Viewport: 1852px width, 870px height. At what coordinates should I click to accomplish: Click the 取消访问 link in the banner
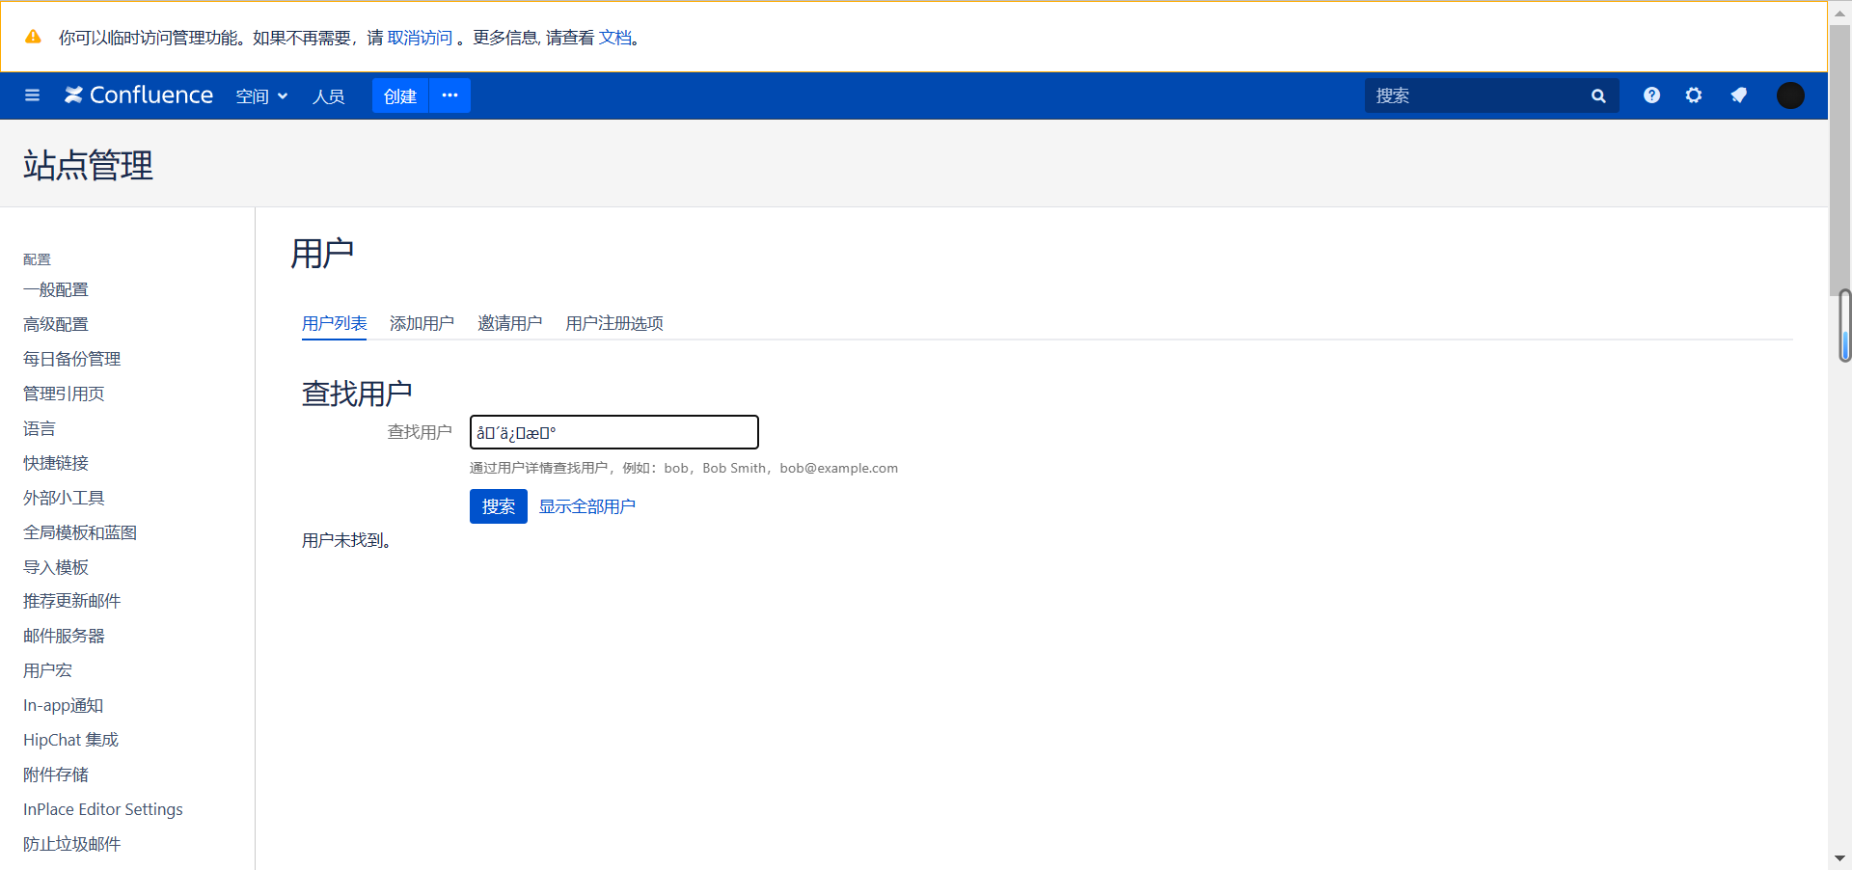click(x=420, y=38)
